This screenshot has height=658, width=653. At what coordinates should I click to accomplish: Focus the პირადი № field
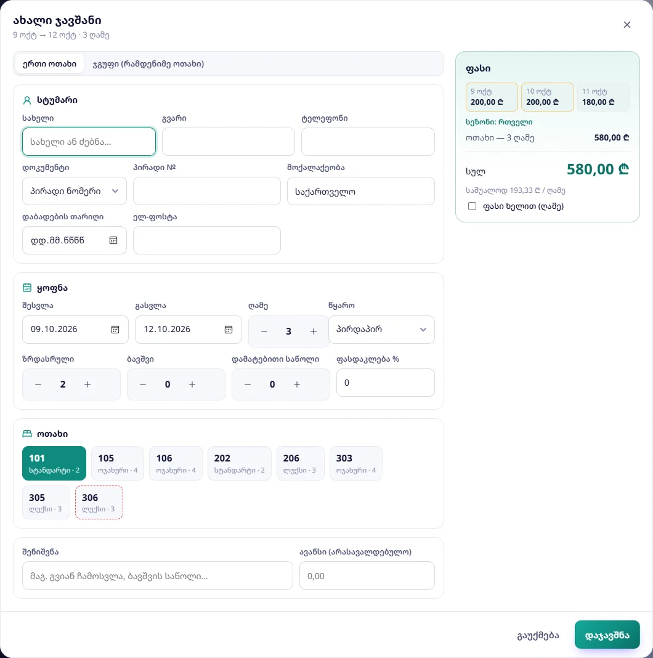(x=207, y=192)
